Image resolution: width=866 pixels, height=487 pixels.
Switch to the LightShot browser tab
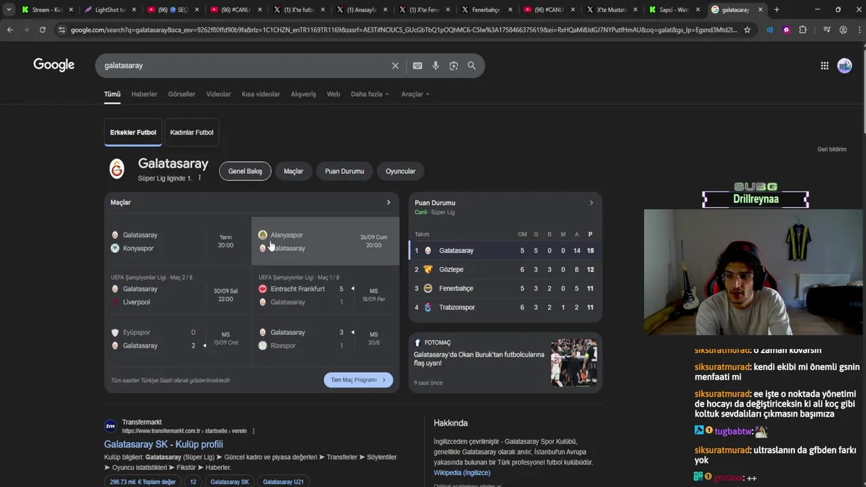pos(108,9)
